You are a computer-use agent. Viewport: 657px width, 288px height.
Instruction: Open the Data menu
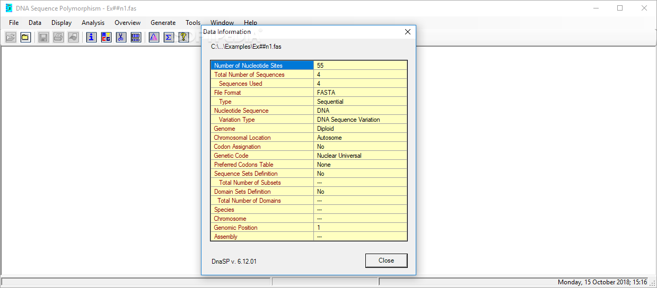click(x=35, y=23)
